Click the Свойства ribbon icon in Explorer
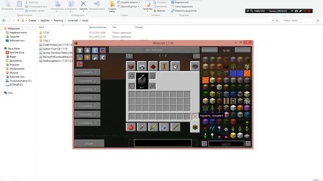The width and height of the screenshot is (323, 181). [148, 4]
